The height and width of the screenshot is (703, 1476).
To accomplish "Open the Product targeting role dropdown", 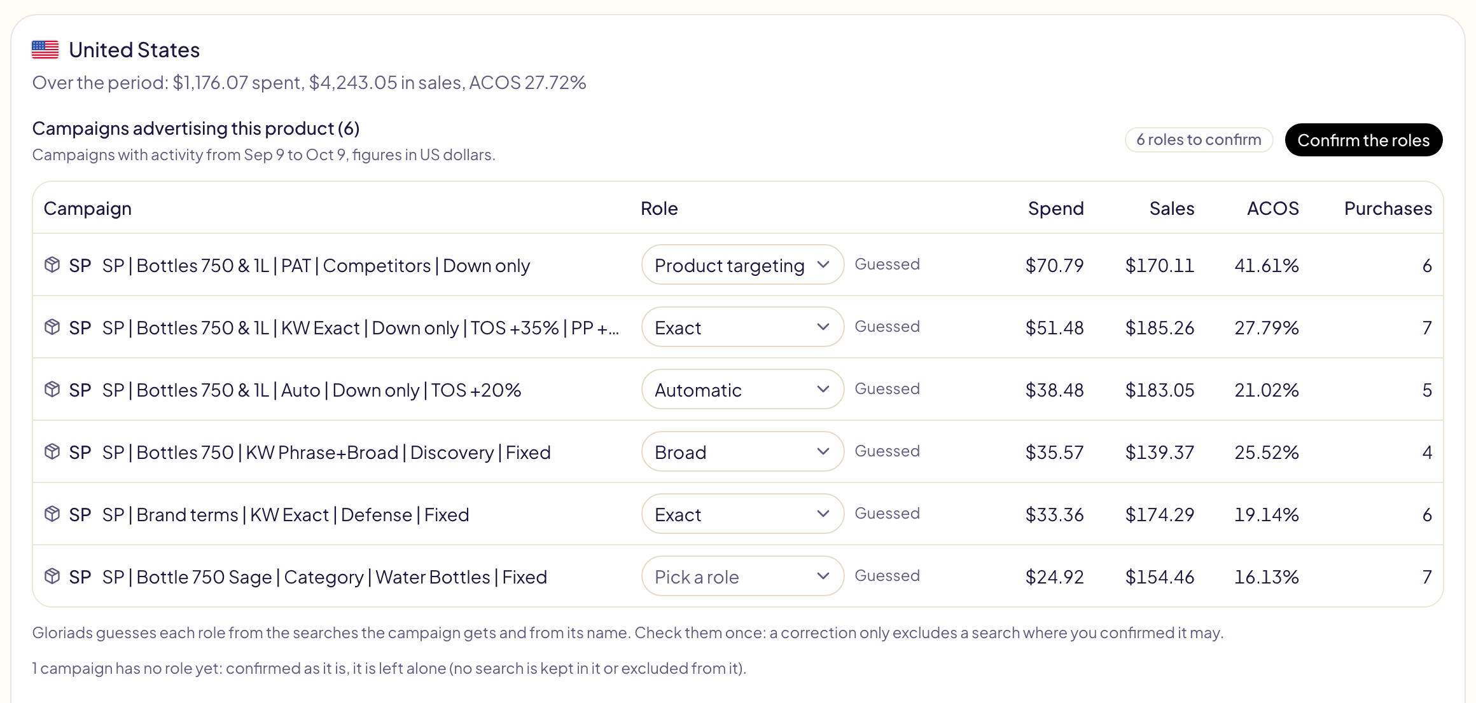I will tap(742, 264).
